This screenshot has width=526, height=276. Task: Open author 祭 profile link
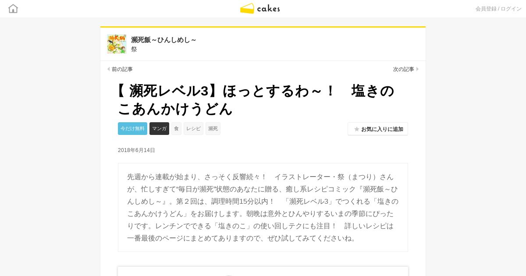coord(134,50)
